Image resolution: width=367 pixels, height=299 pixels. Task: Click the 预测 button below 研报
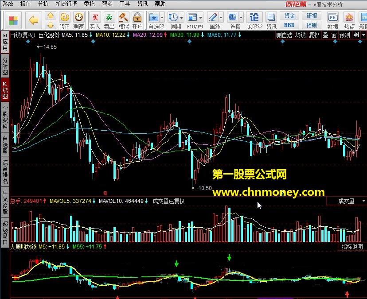click(312, 25)
